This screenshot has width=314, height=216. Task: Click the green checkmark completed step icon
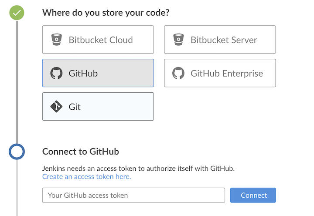point(17,13)
